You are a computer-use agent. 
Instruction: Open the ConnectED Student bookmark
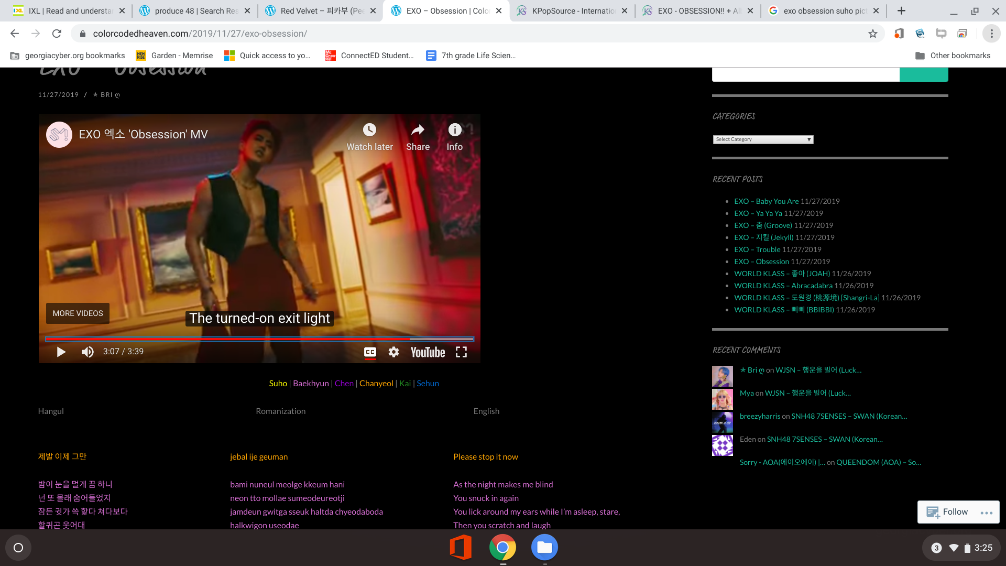click(x=369, y=56)
